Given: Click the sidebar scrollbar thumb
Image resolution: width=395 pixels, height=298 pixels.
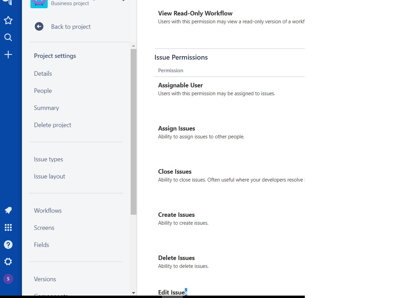Looking at the screenshot, I should coord(133,132).
